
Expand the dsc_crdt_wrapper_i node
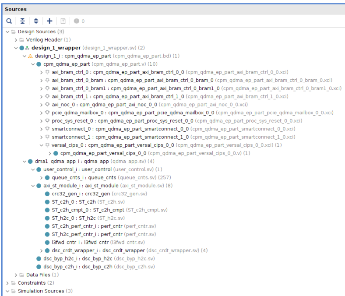41,250
